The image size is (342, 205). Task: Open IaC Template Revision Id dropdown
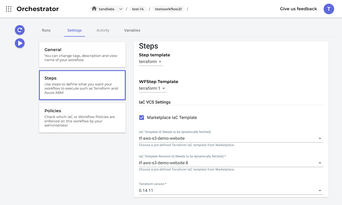(231, 163)
